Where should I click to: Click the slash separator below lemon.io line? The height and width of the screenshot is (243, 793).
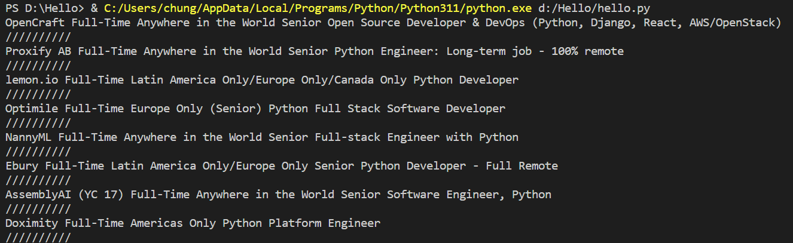(x=38, y=94)
